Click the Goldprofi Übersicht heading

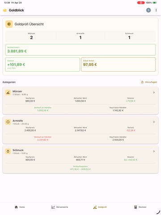tap(29, 24)
